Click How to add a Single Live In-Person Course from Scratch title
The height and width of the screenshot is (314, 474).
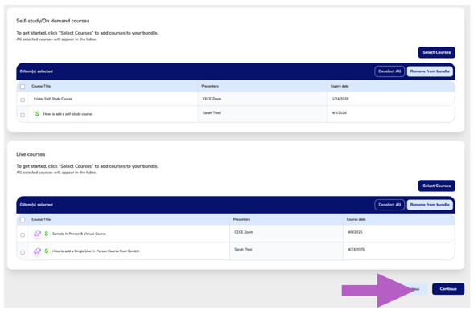[96, 251]
